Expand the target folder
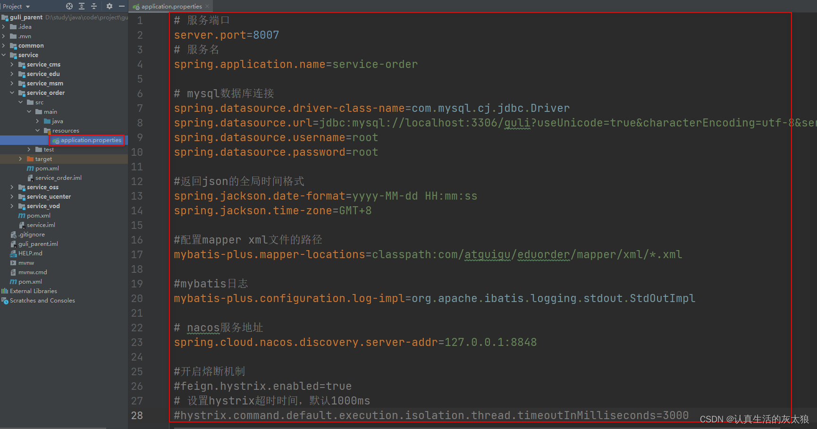Screen dimensions: 817x429 [x=21, y=159]
